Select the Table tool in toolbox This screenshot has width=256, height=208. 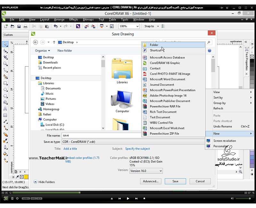tap(5, 115)
